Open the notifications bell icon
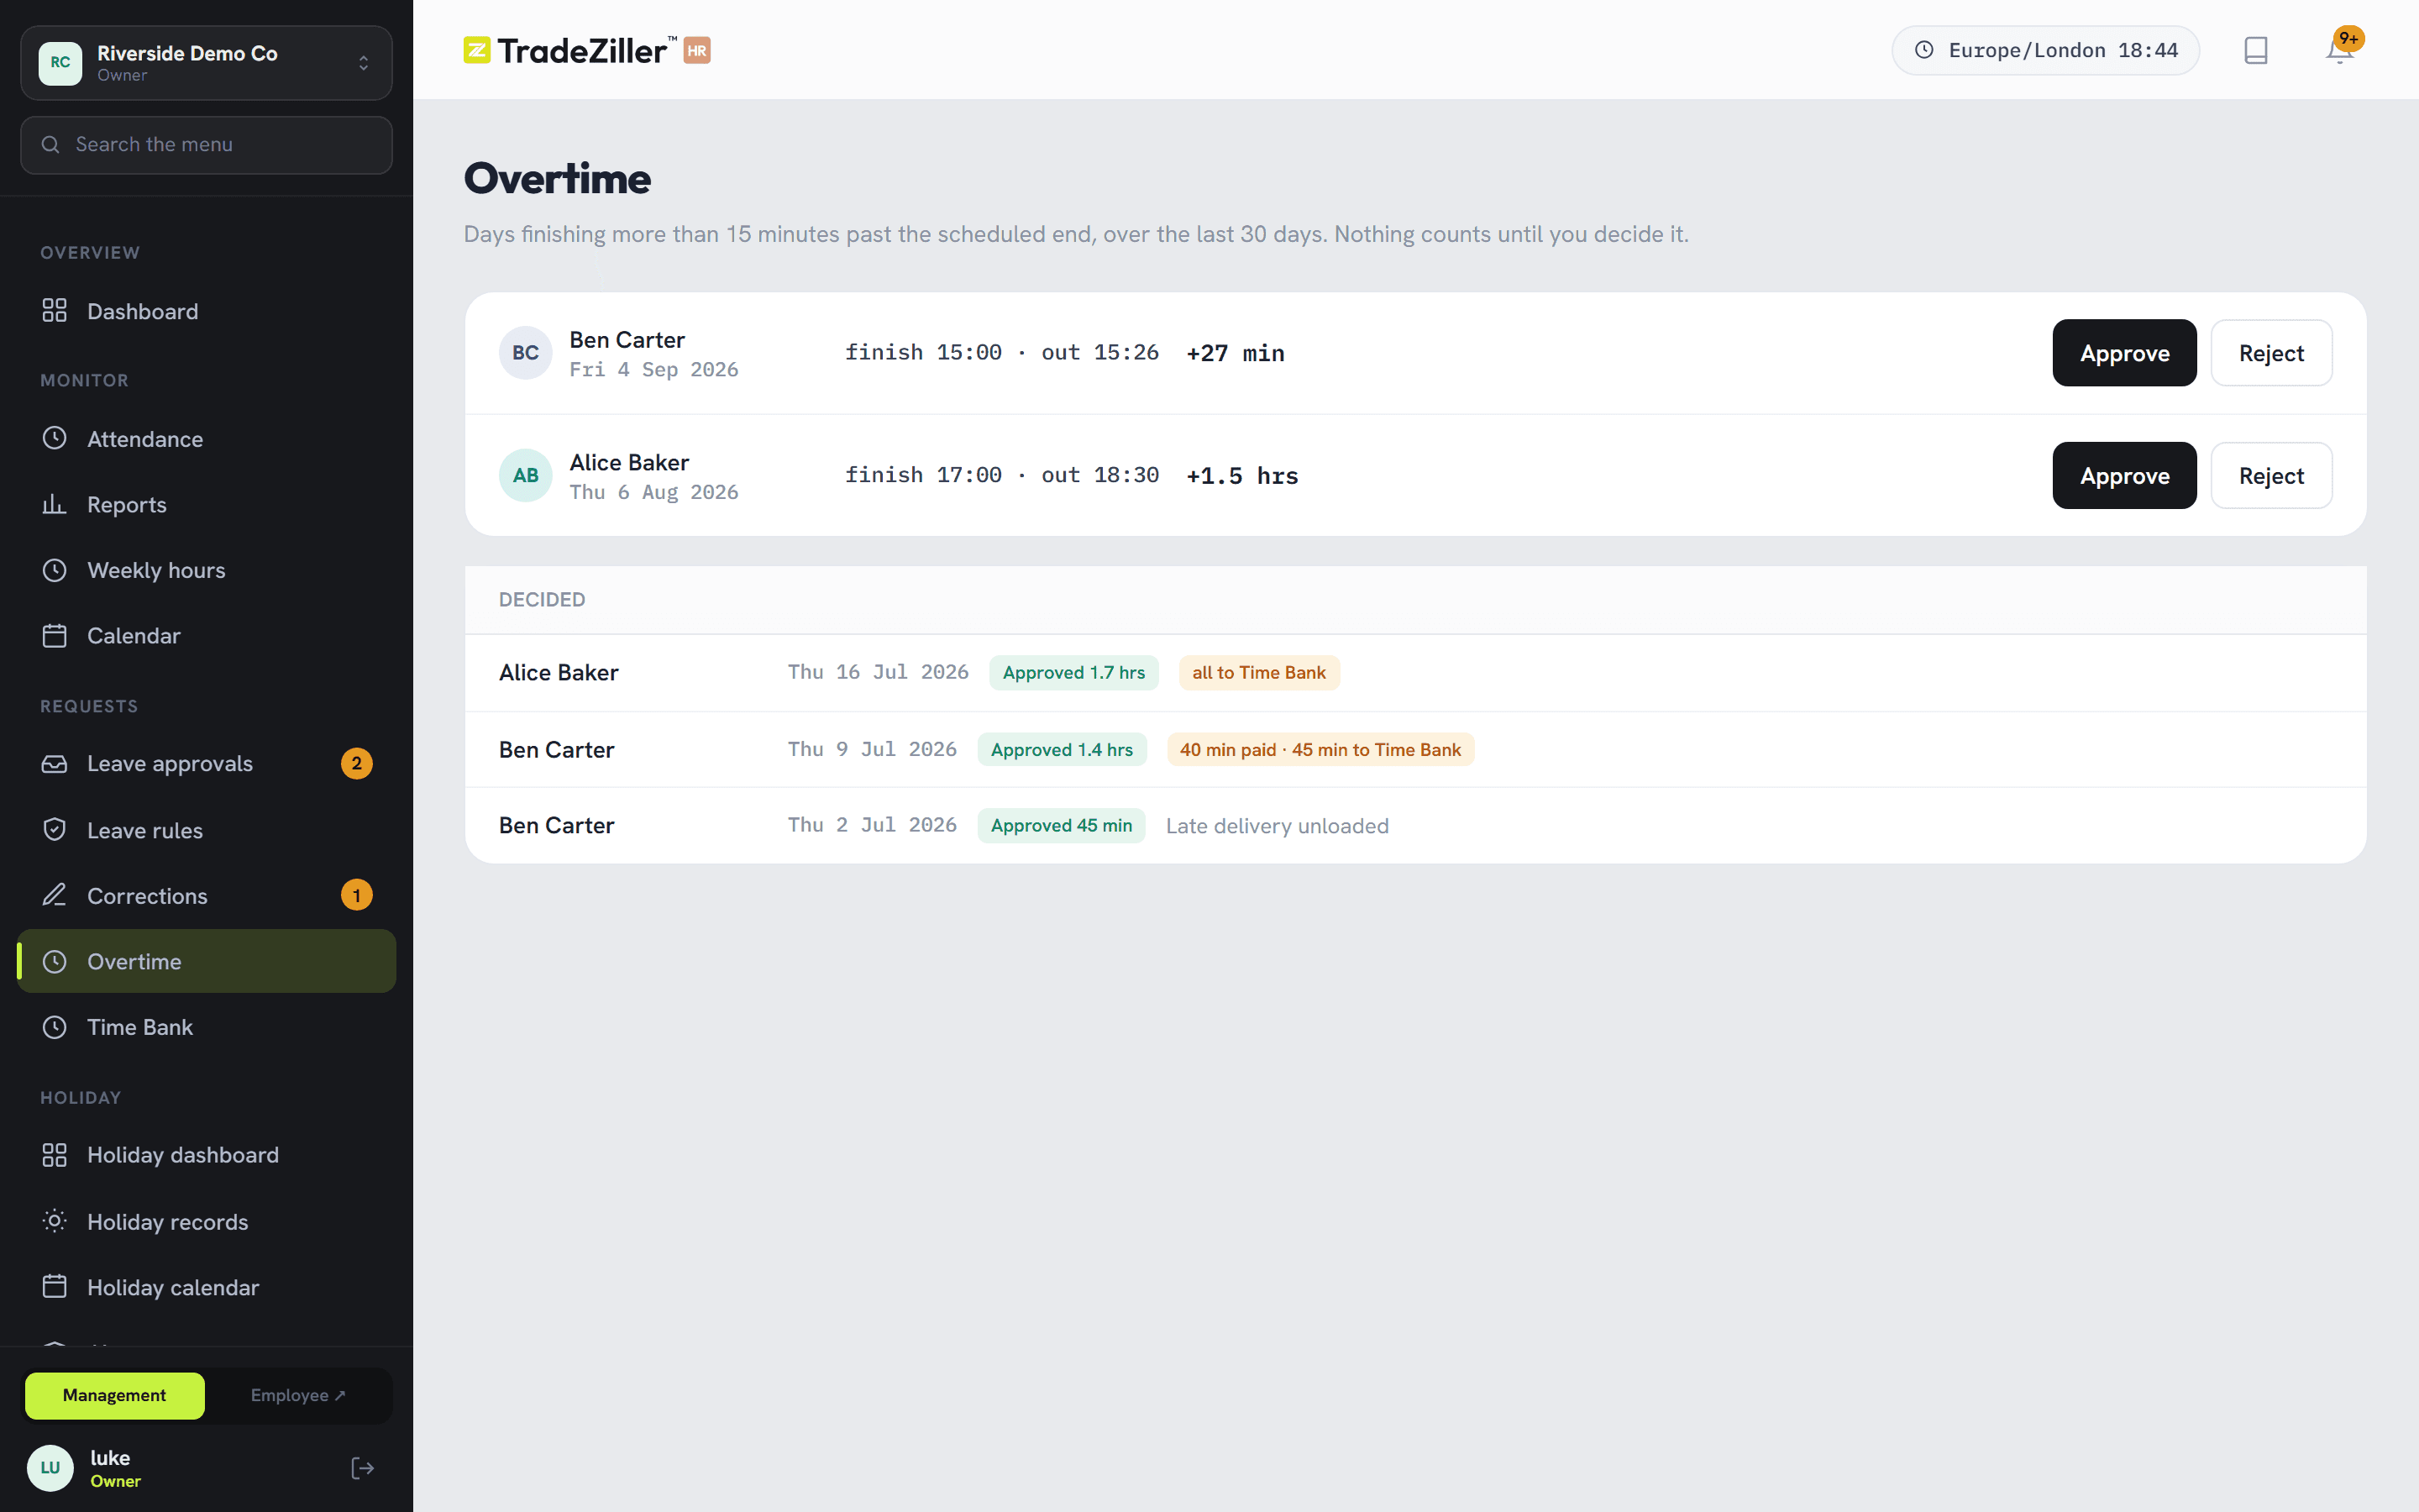2419x1512 pixels. (2339, 50)
